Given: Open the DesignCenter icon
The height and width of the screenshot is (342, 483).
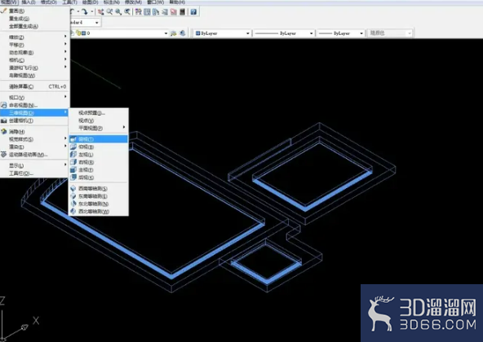Looking at the screenshot, I should tap(147, 11).
